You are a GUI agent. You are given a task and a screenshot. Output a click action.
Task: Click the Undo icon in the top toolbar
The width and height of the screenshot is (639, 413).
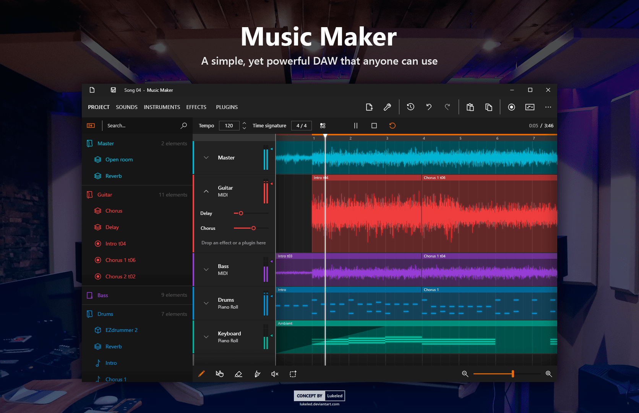pyautogui.click(x=428, y=107)
